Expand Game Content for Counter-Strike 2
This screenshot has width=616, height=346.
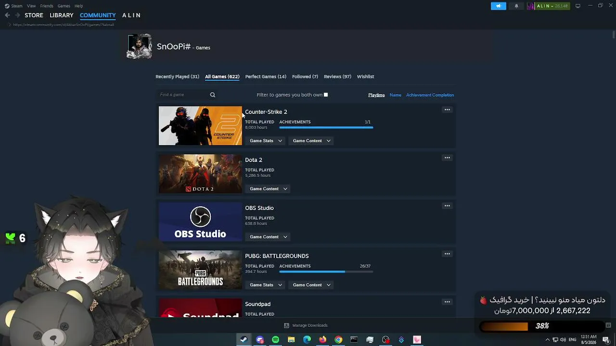(312, 141)
